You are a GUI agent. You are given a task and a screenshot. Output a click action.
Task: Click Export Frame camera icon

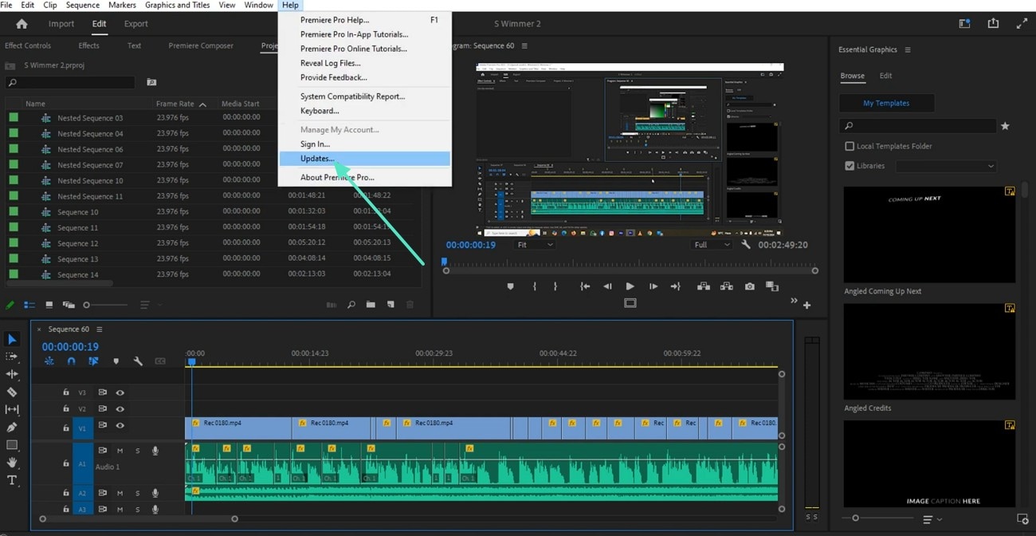point(750,286)
